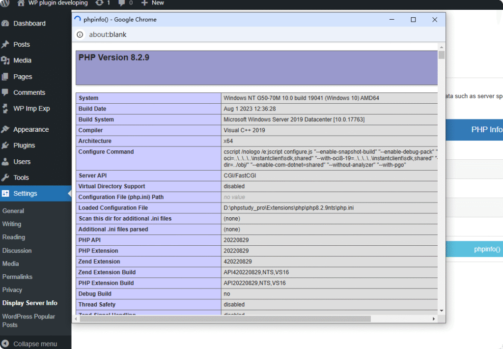Click the site info icon beside about:blank

pyautogui.click(x=80, y=35)
